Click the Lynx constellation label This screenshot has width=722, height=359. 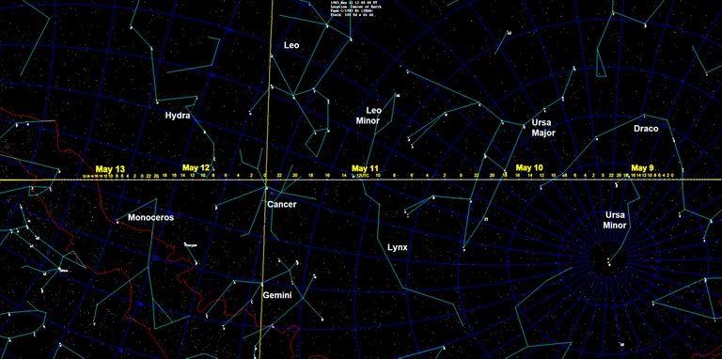(398, 247)
